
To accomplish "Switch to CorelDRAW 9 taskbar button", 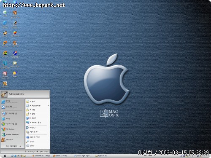I will pyautogui.click(x=41, y=156).
